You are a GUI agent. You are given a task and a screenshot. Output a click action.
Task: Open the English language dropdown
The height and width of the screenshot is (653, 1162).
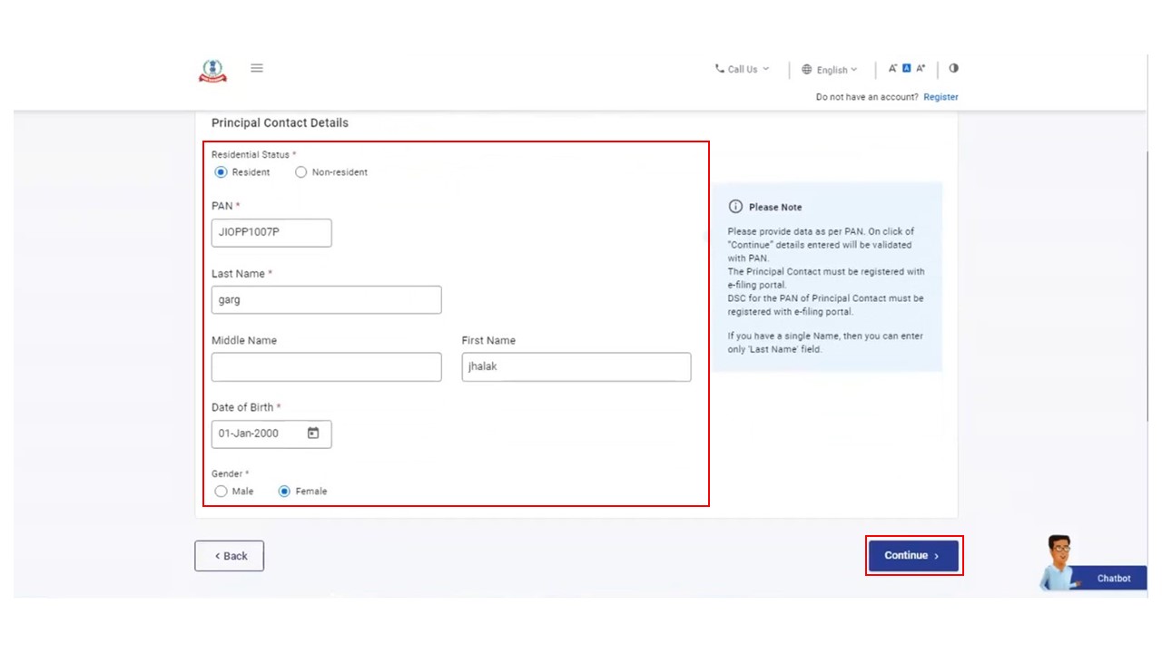[x=830, y=70]
